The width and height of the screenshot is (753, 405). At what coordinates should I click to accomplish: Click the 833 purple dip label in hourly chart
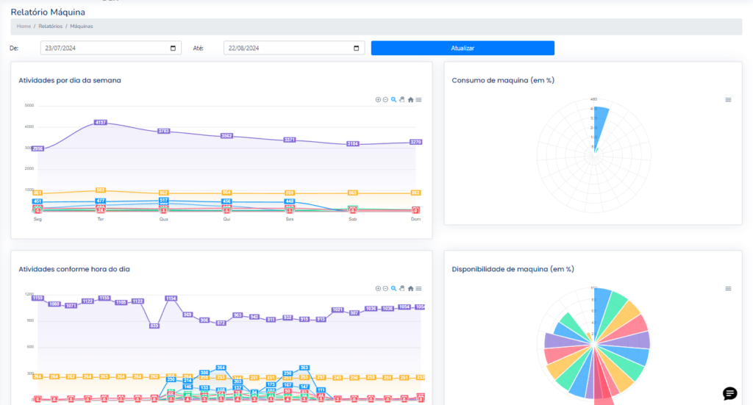(x=154, y=326)
